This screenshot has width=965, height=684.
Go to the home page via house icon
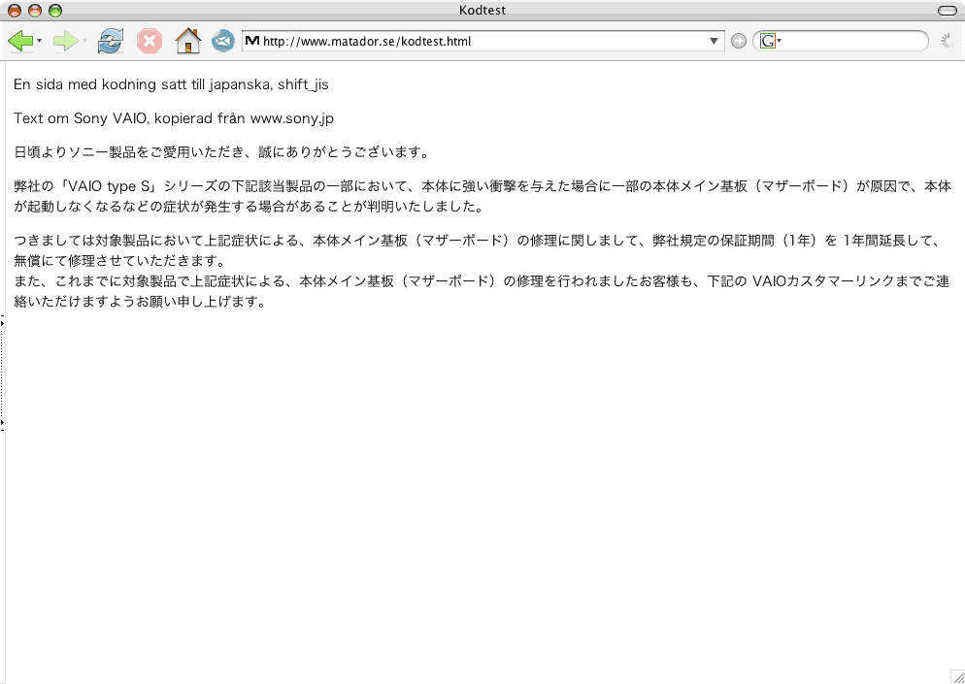[187, 41]
